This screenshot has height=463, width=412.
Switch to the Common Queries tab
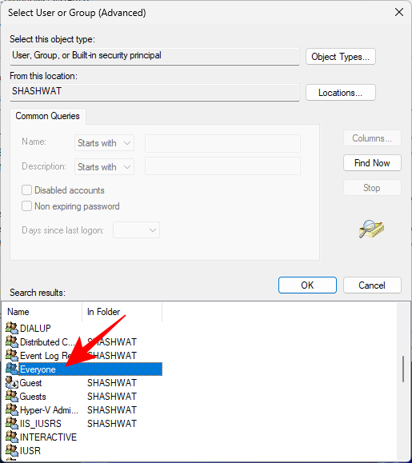(x=47, y=116)
